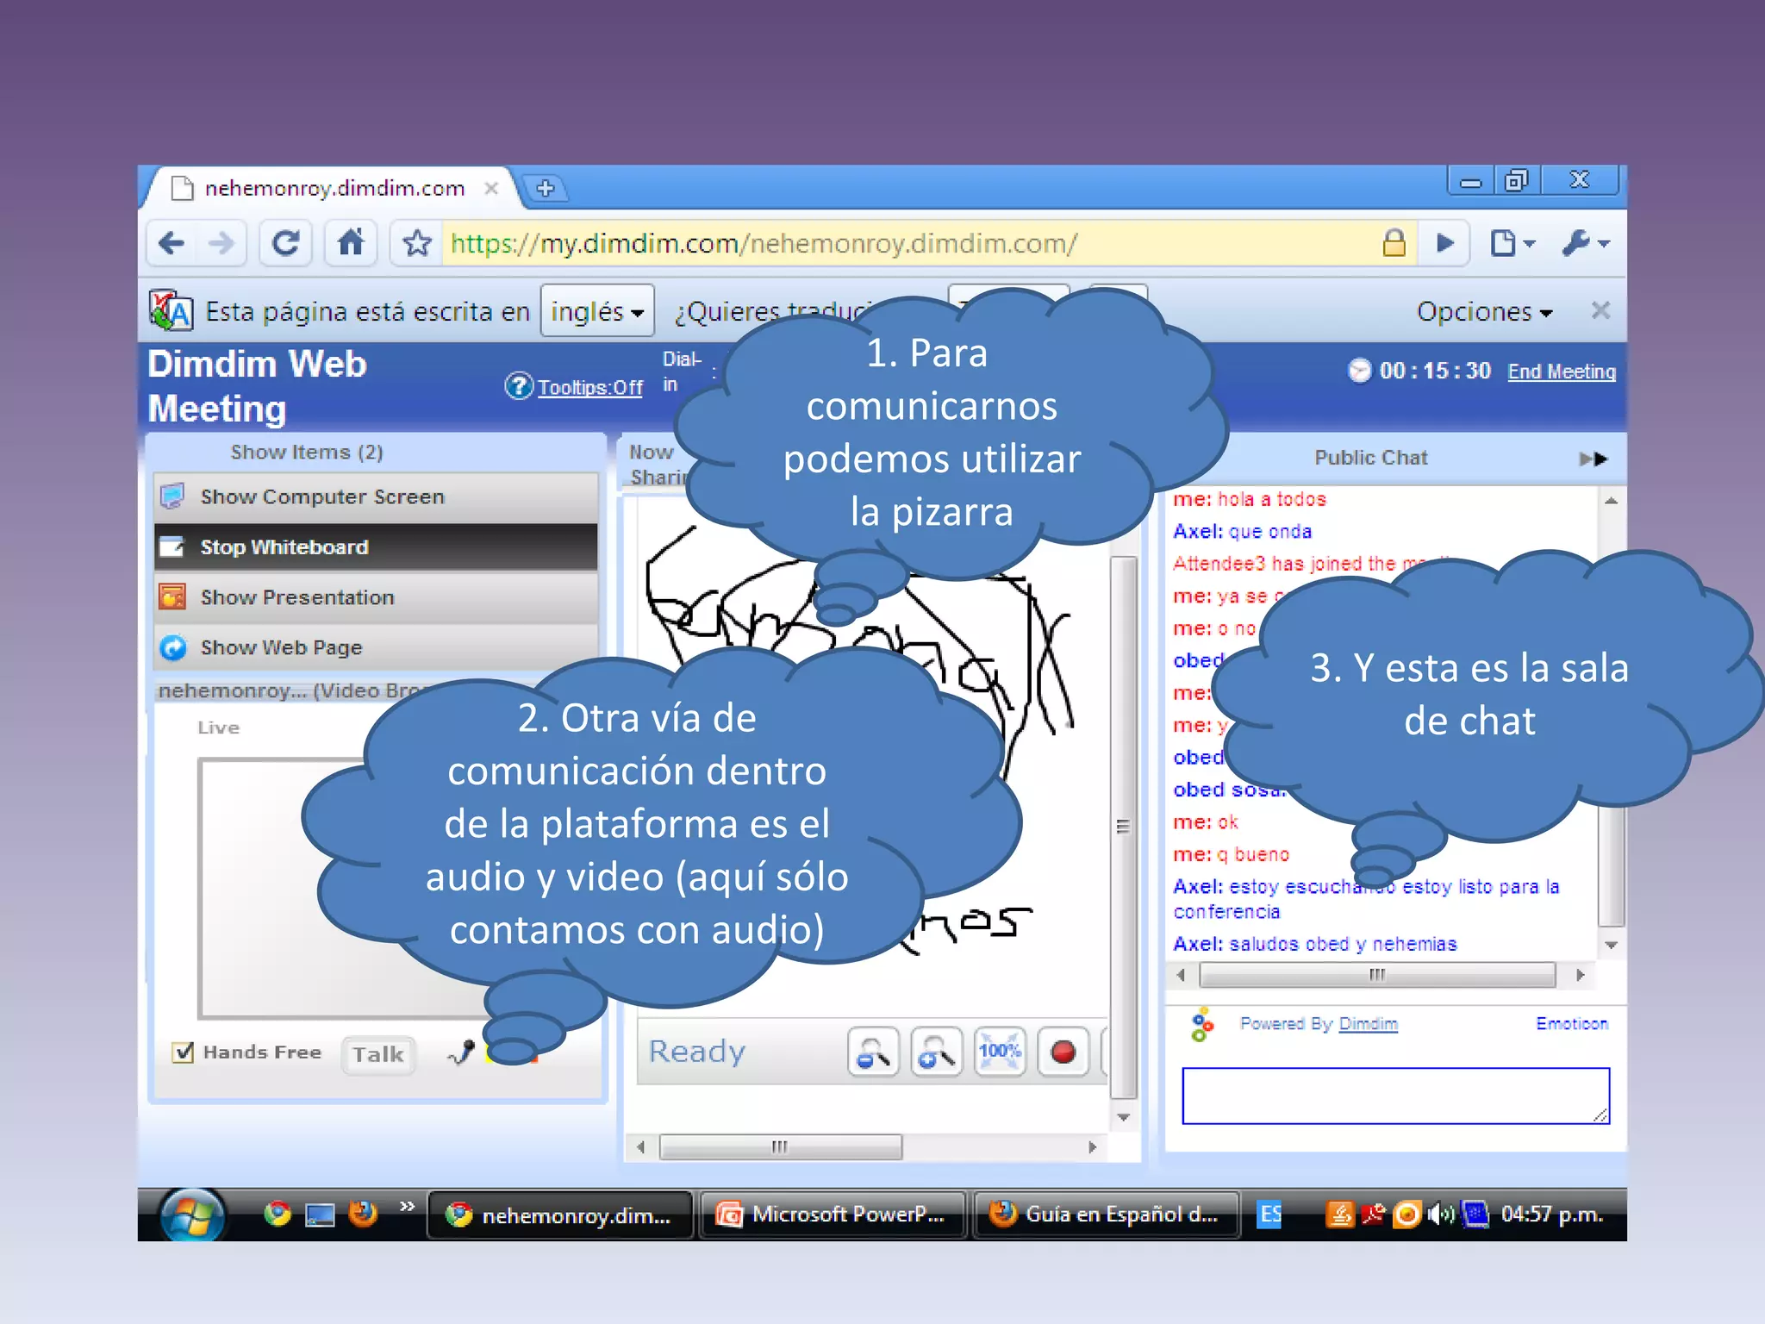Open the wrench settings menu

click(1585, 244)
